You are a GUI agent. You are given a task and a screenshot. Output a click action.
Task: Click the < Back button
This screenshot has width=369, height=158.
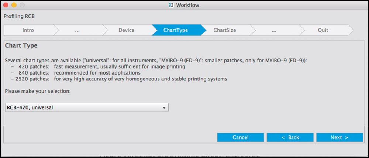click(290, 137)
